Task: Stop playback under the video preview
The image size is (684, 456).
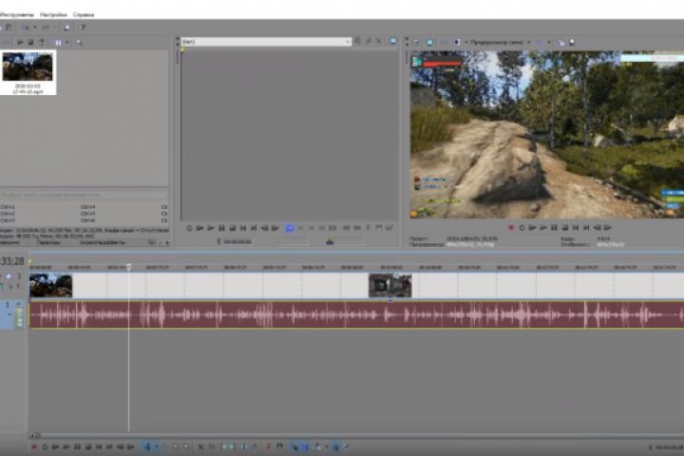Action: [565, 228]
